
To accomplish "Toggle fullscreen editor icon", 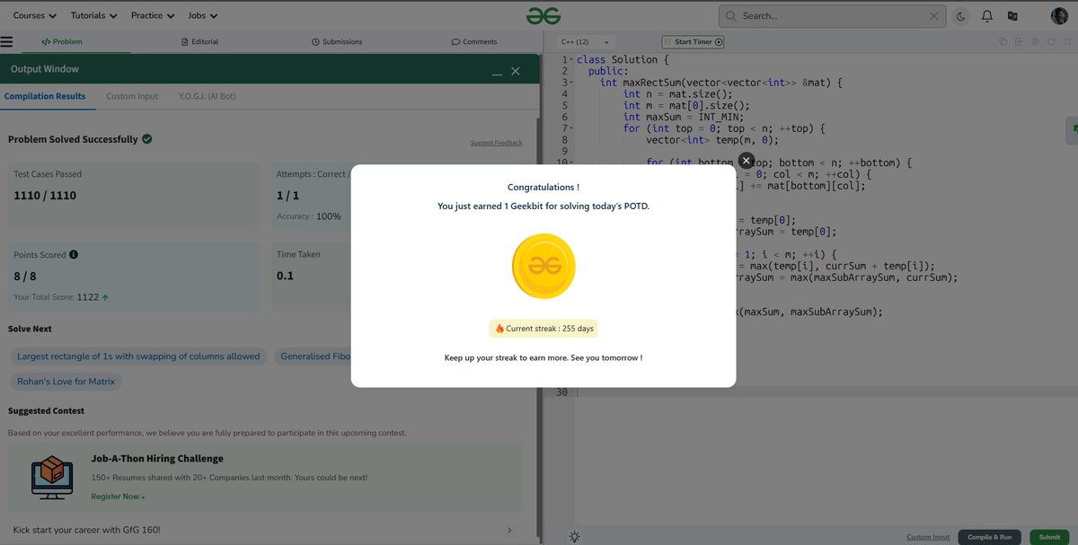I will tap(1066, 41).
